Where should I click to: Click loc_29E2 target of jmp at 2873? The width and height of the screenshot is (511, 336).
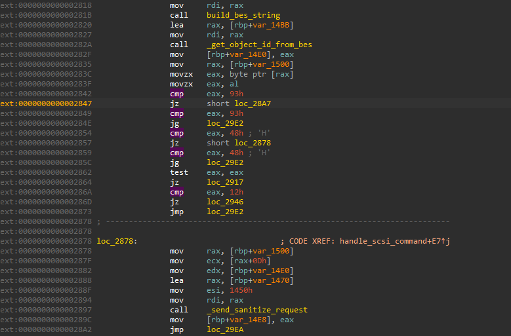point(225,212)
